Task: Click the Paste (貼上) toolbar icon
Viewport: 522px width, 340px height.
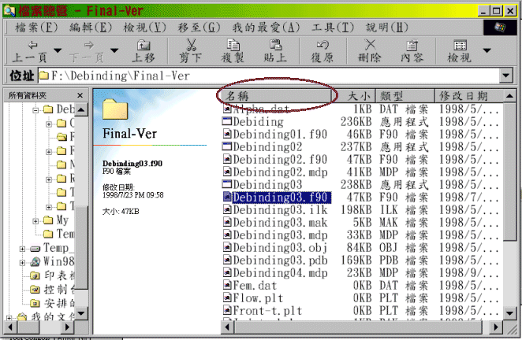Action: coord(274,51)
